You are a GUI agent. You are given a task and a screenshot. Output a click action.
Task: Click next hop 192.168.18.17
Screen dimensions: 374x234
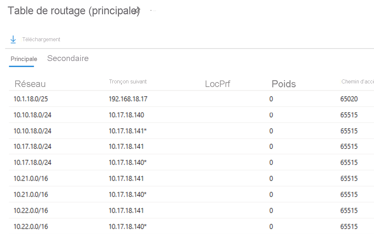[128, 99]
